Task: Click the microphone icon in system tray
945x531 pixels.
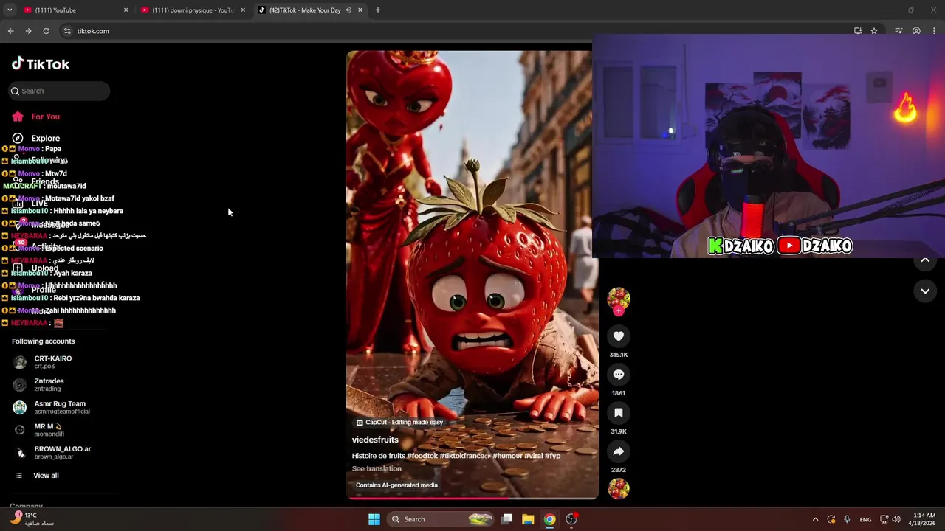Action: pos(847,519)
